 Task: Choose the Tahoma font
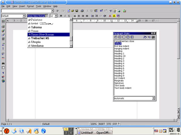click(x=48, y=27)
